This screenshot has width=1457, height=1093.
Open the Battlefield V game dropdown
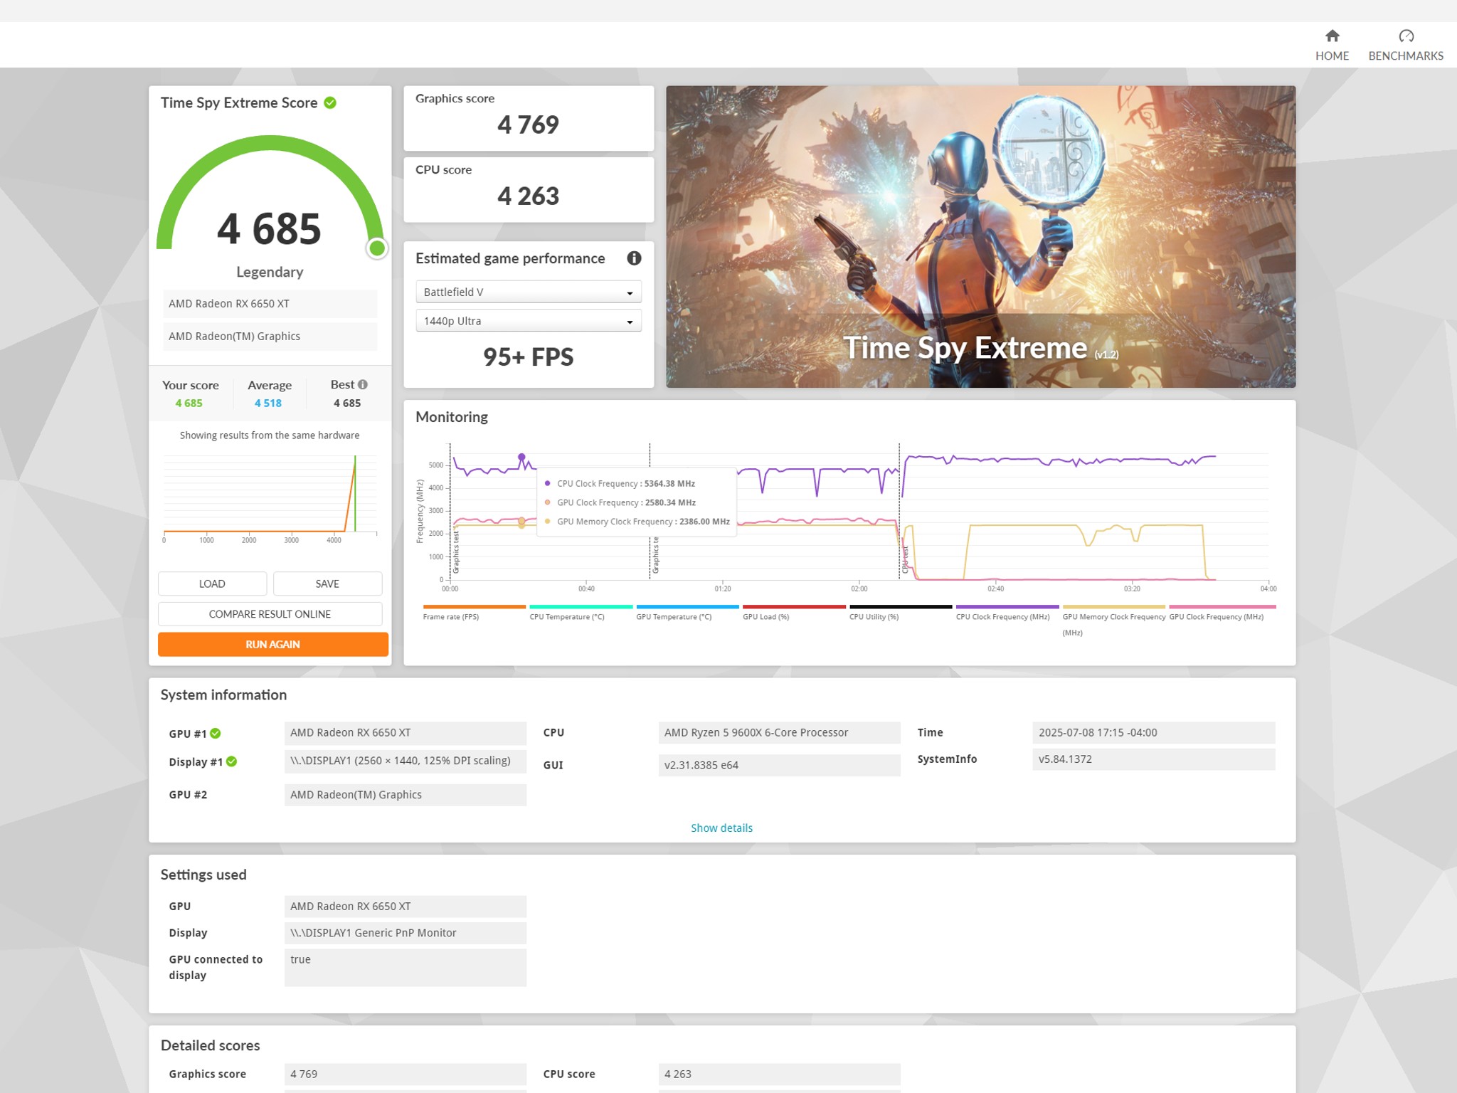click(528, 292)
